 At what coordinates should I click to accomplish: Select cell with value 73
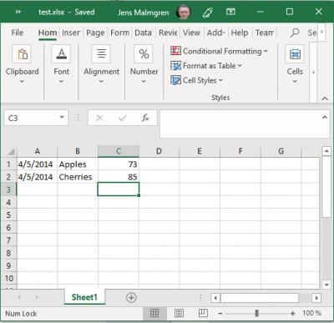click(119, 164)
